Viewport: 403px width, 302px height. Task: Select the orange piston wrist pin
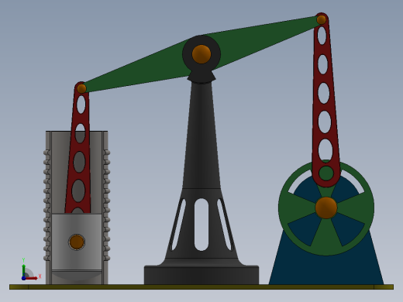(x=77, y=242)
